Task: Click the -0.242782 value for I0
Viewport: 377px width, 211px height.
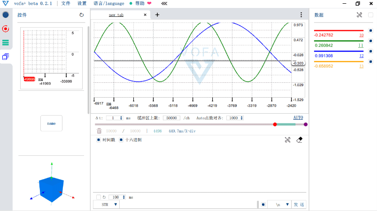Action: pyautogui.click(x=323, y=35)
